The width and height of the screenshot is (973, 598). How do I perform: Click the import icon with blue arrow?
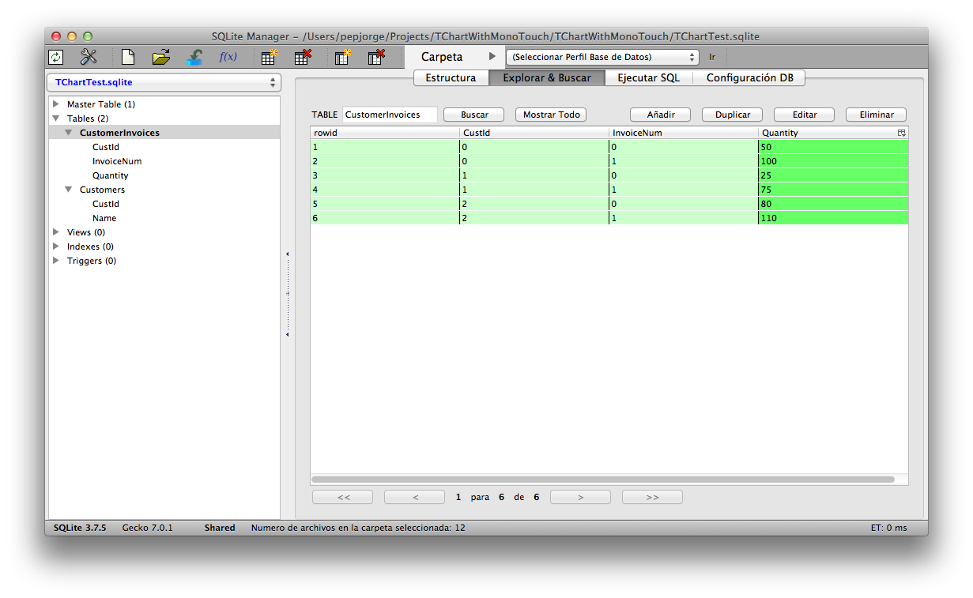pyautogui.click(x=194, y=57)
